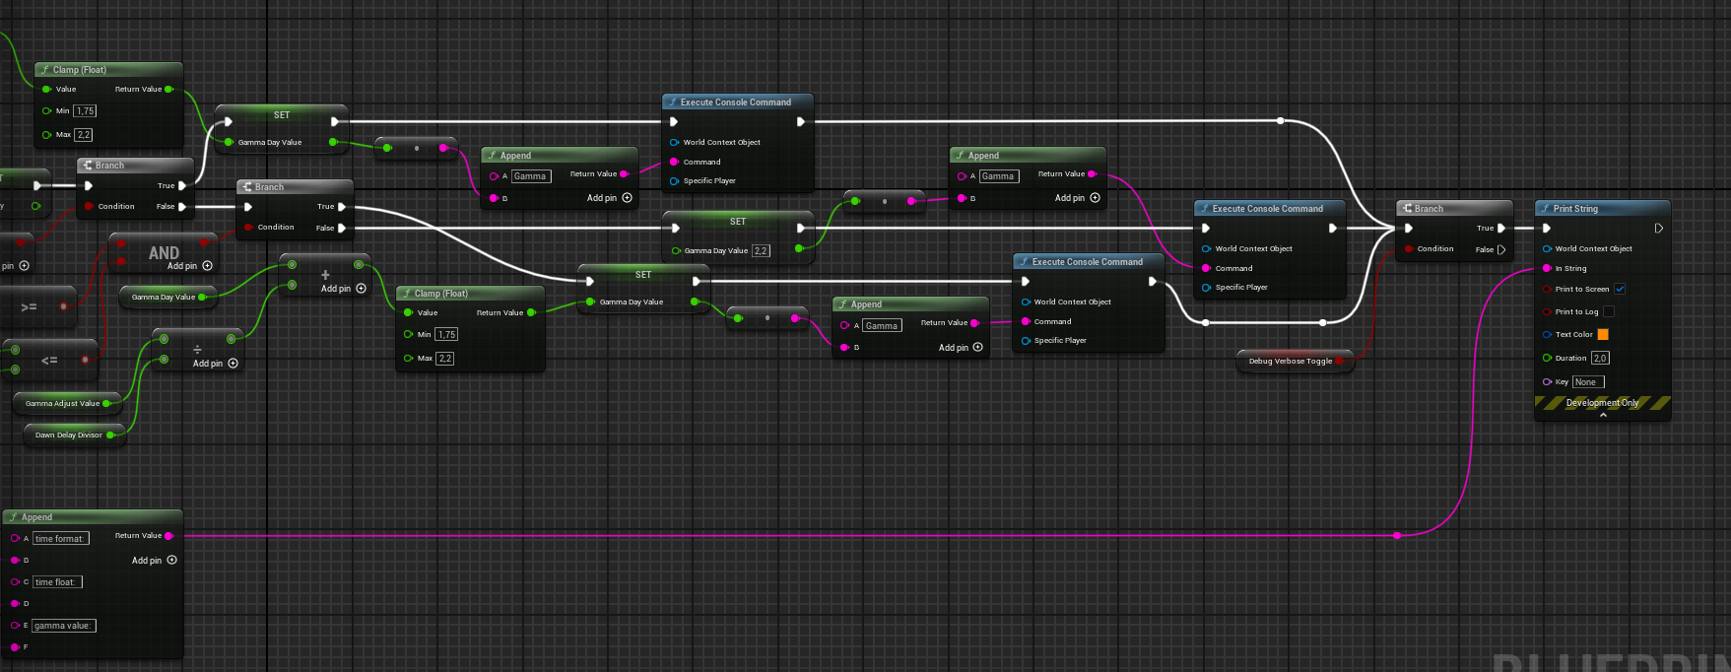Image resolution: width=1731 pixels, height=672 pixels.
Task: Click the 'time float:' text field
Action: coord(57,582)
